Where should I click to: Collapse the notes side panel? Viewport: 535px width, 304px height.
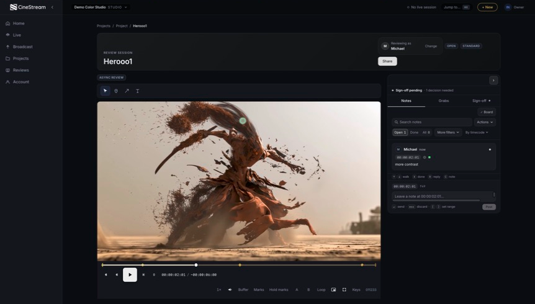tap(493, 81)
